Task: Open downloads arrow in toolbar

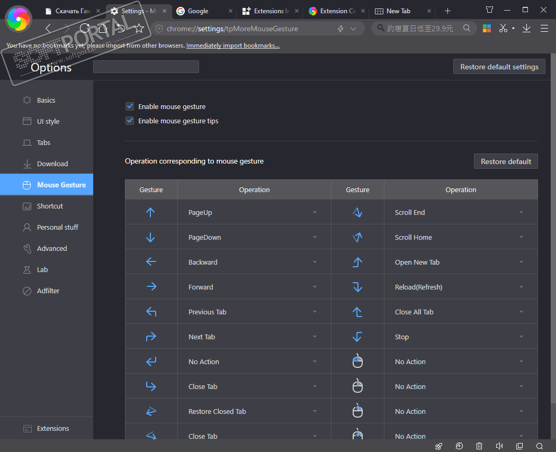Action: (526, 29)
